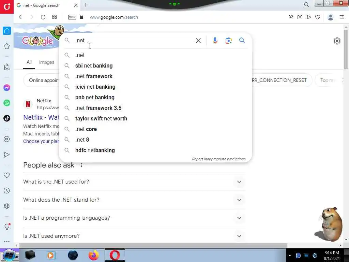Click the tab search magnifier icon
Screen dimensions: 349x262
pyautogui.click(x=306, y=5)
